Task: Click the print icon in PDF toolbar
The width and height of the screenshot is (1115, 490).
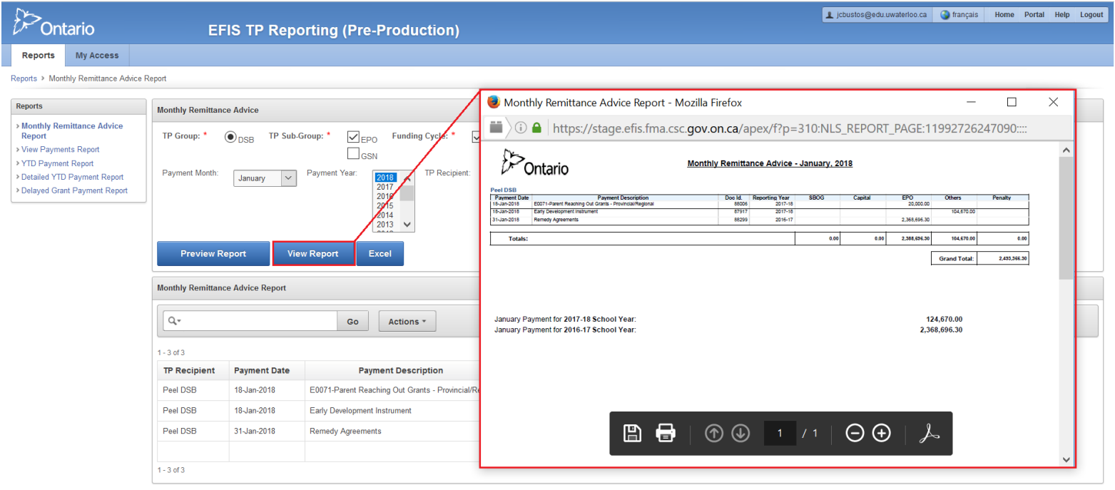Action: point(665,433)
